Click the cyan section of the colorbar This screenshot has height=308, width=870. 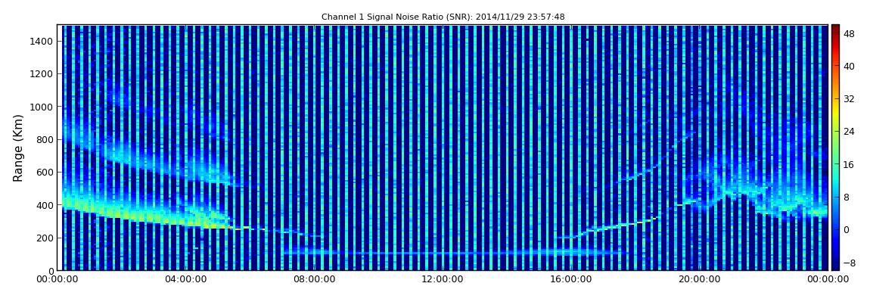(835, 178)
